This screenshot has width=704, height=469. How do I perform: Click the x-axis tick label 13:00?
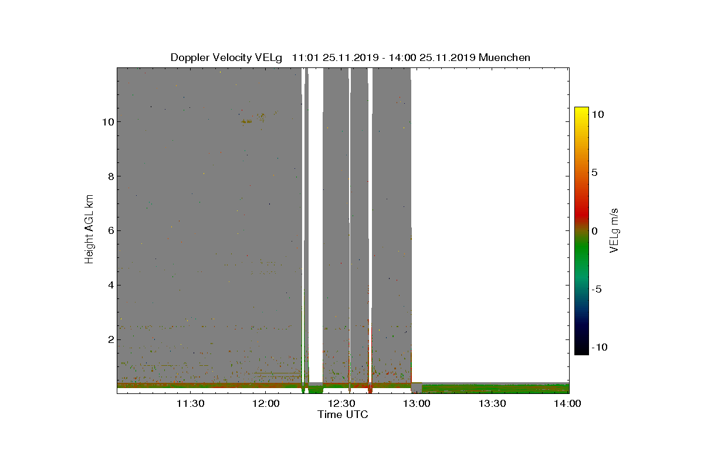(417, 403)
